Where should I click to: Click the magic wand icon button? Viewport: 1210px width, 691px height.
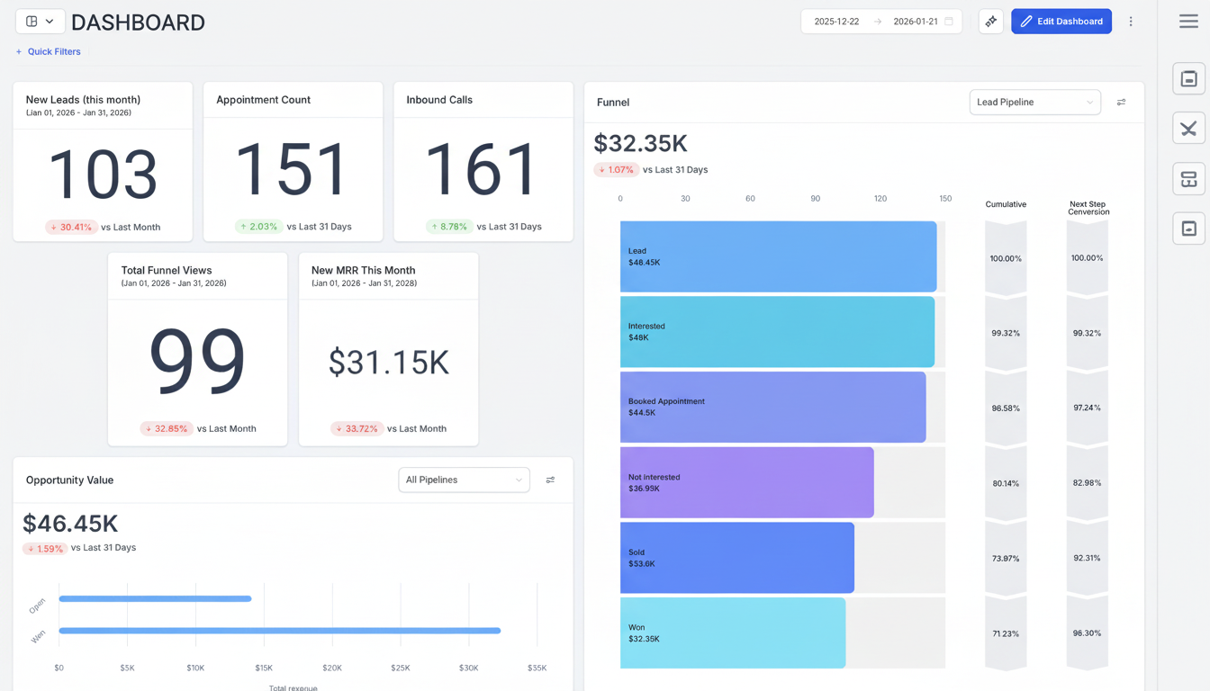(990, 22)
